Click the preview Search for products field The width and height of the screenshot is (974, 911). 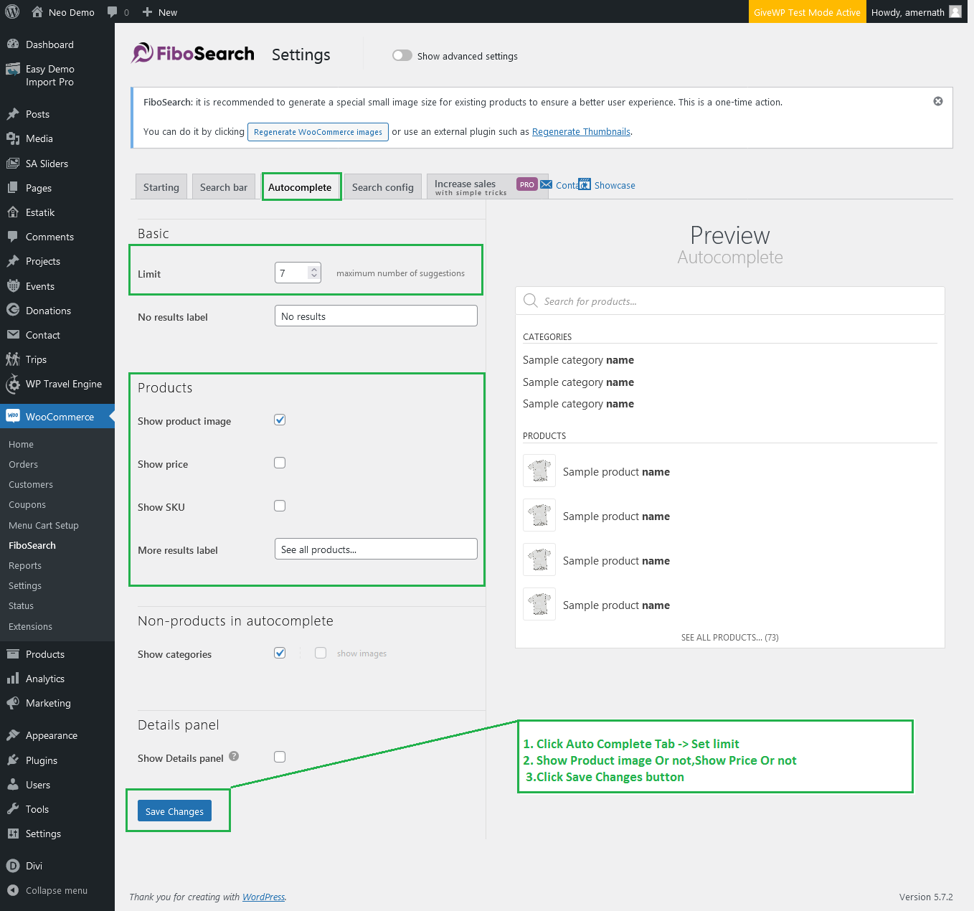pyautogui.click(x=730, y=301)
